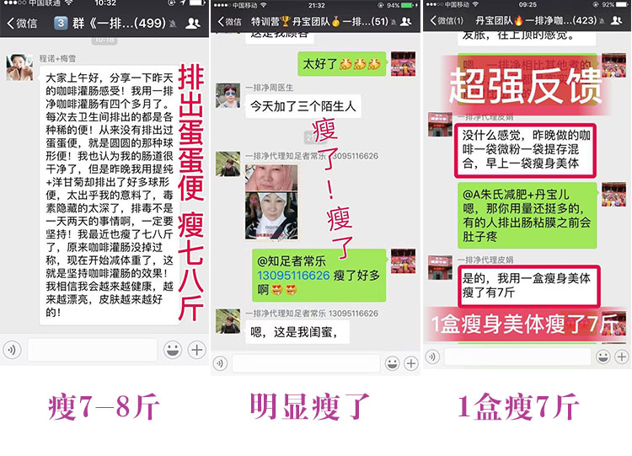Tap sender name 程诺+梅雪
Viewport: 632px width, 456px height.
click(x=57, y=58)
